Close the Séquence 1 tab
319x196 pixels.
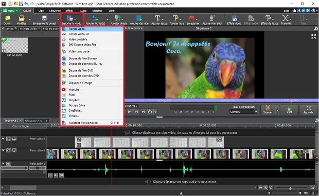pyautogui.click(x=21, y=121)
